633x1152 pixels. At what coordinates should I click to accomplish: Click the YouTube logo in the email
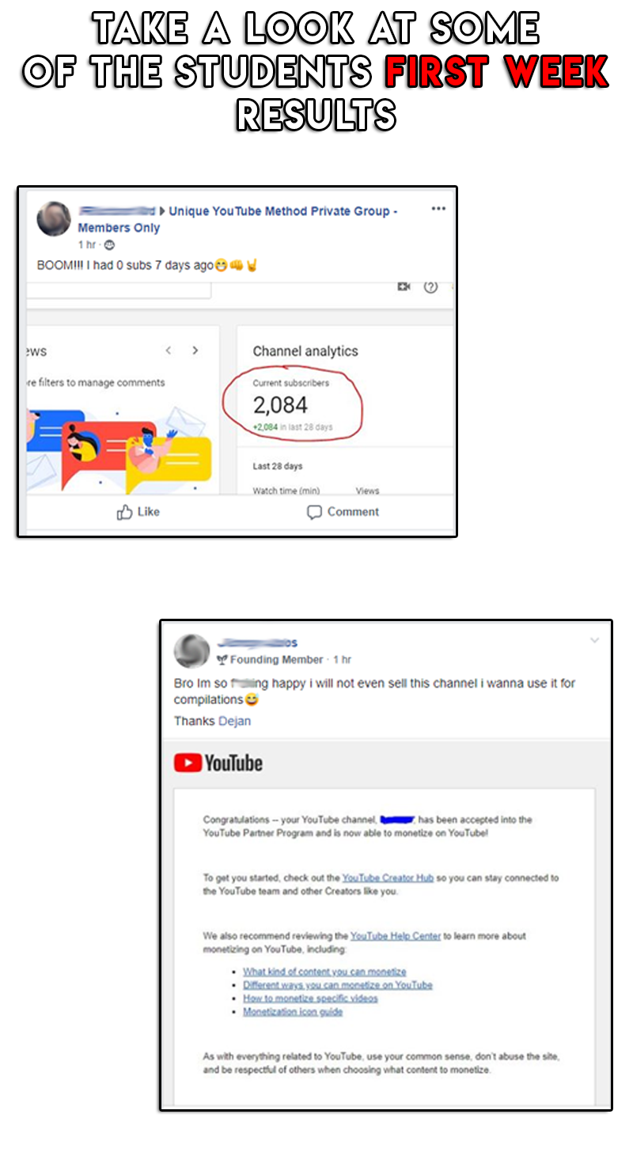pos(218,763)
